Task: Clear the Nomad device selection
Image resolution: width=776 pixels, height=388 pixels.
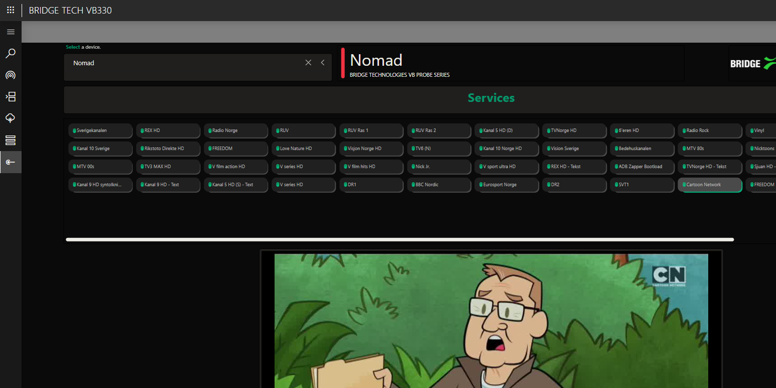Action: pyautogui.click(x=308, y=63)
